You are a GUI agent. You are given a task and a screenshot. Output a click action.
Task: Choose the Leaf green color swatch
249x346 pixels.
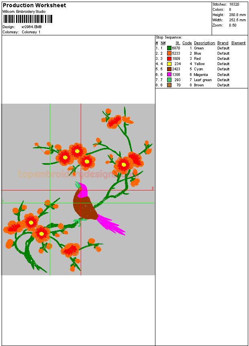(169, 80)
